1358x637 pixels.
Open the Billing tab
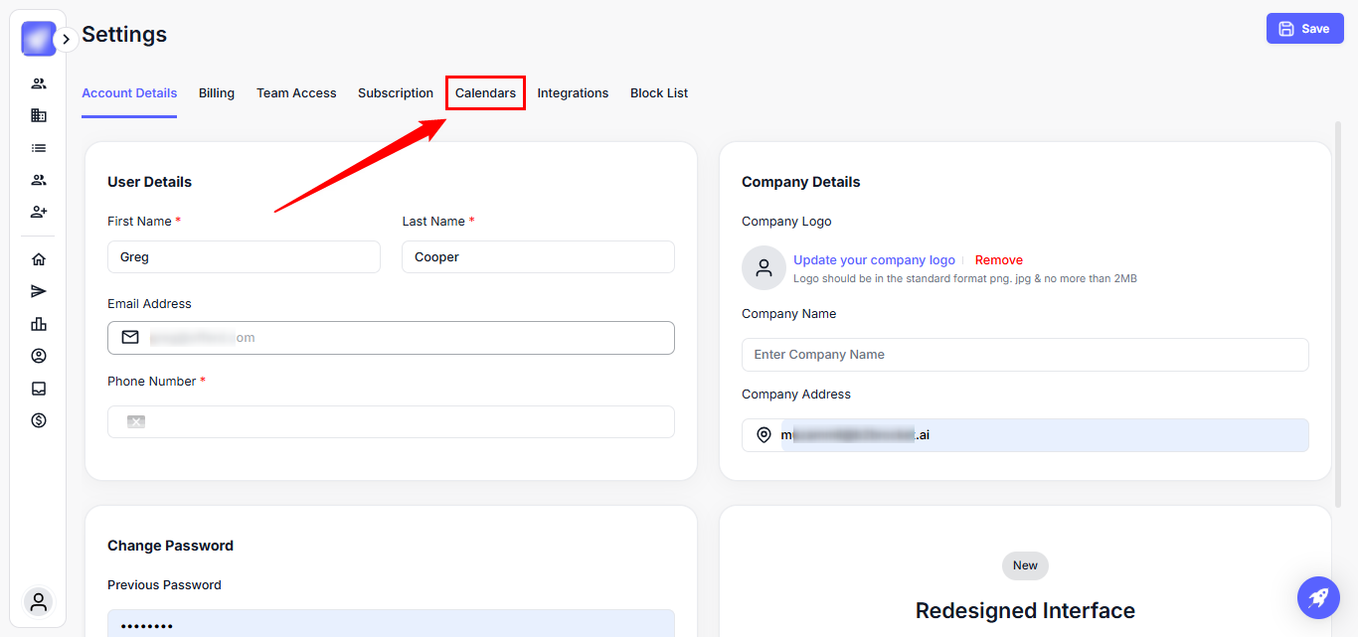point(217,93)
